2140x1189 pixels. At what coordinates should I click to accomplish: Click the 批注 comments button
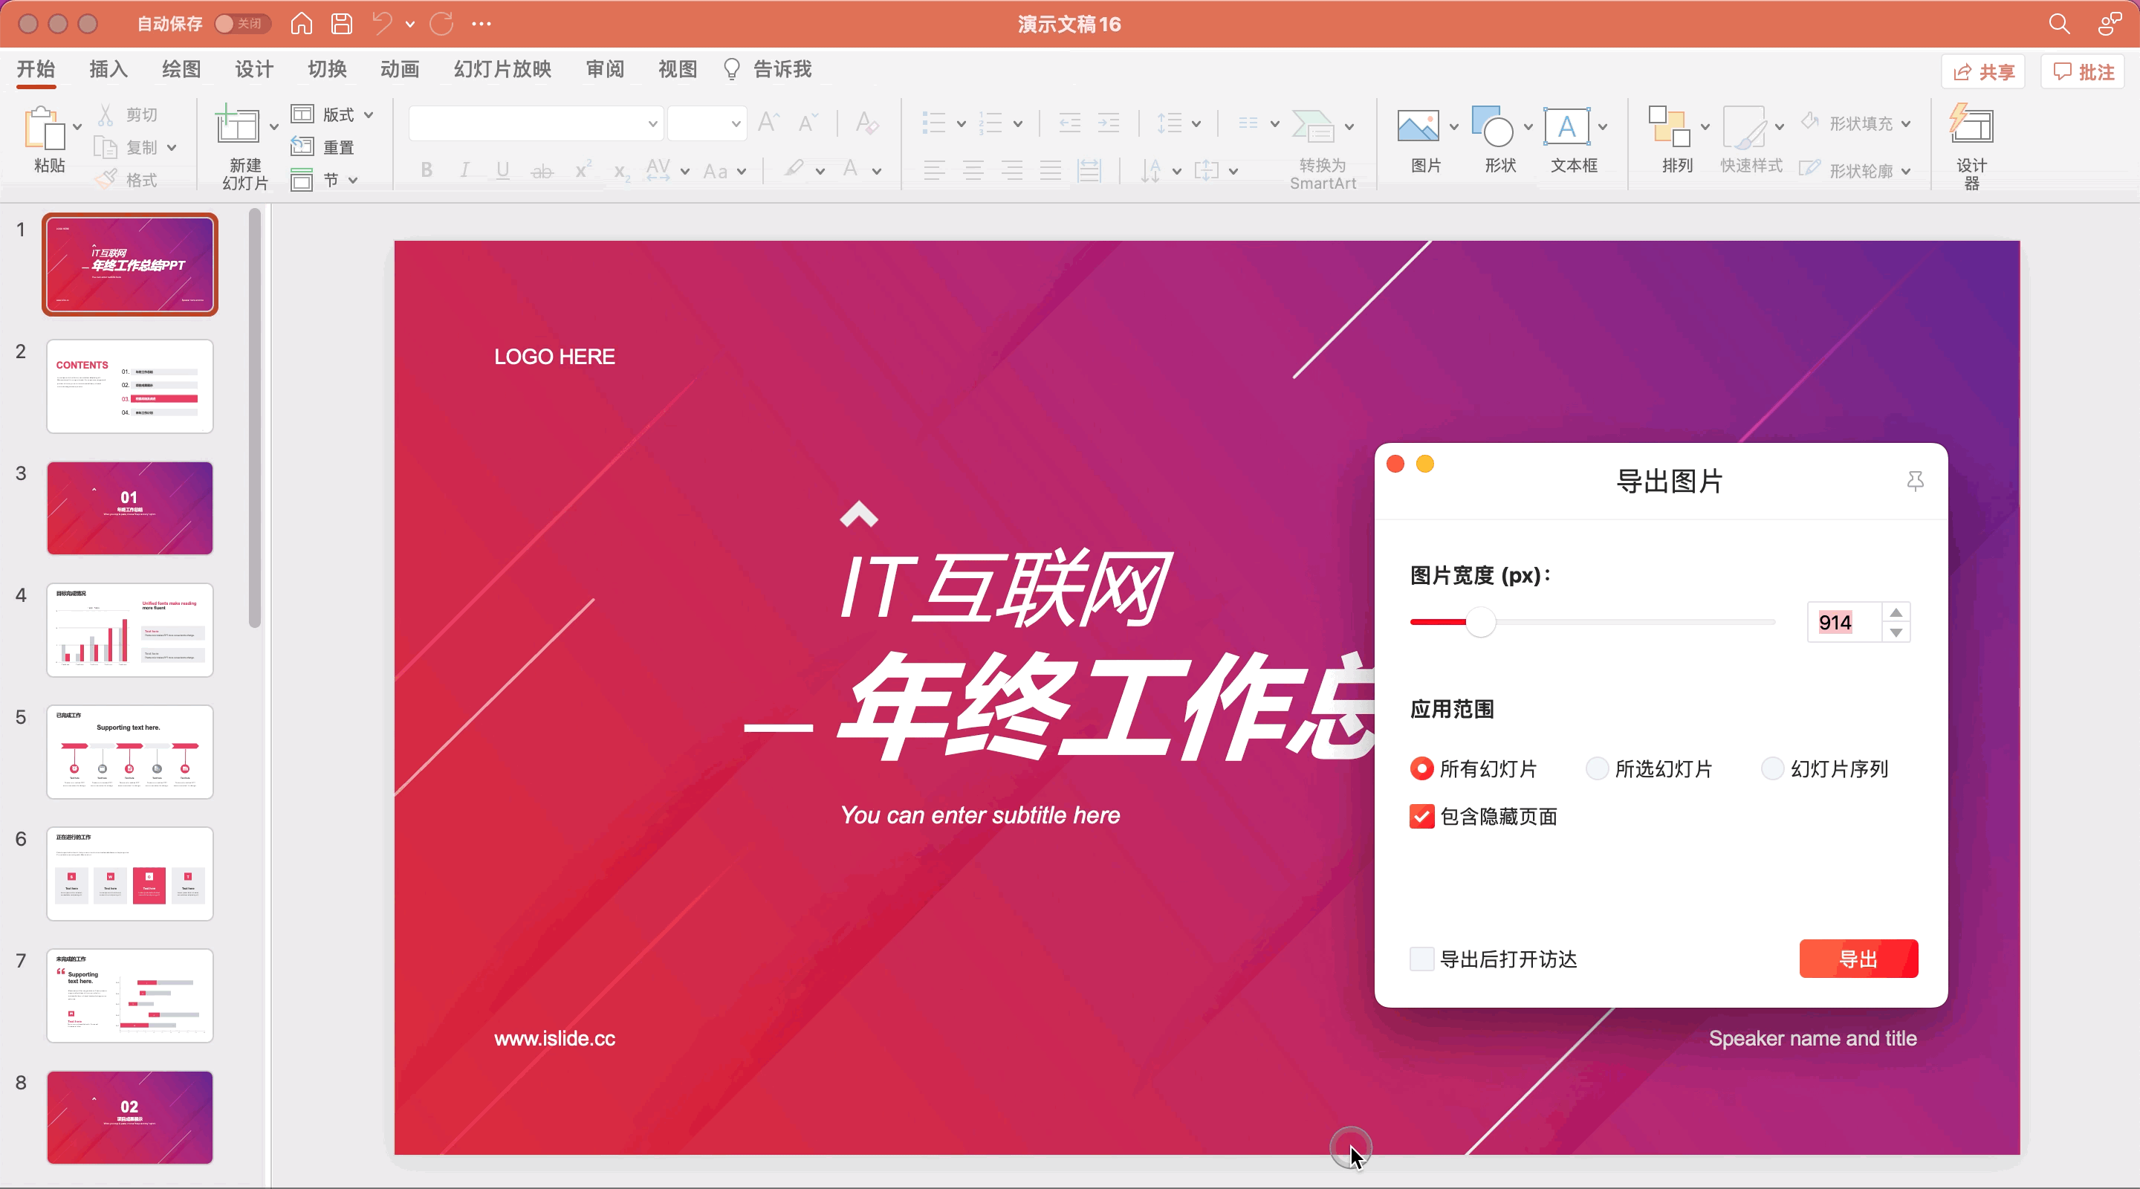[2083, 71]
